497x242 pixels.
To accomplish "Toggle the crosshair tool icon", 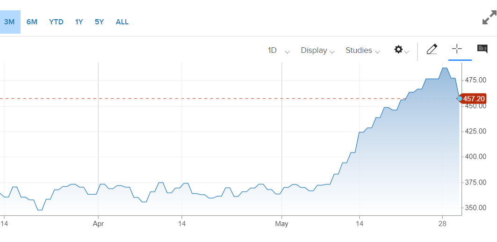I will click(457, 49).
